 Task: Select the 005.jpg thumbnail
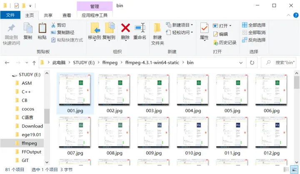tap(232, 93)
